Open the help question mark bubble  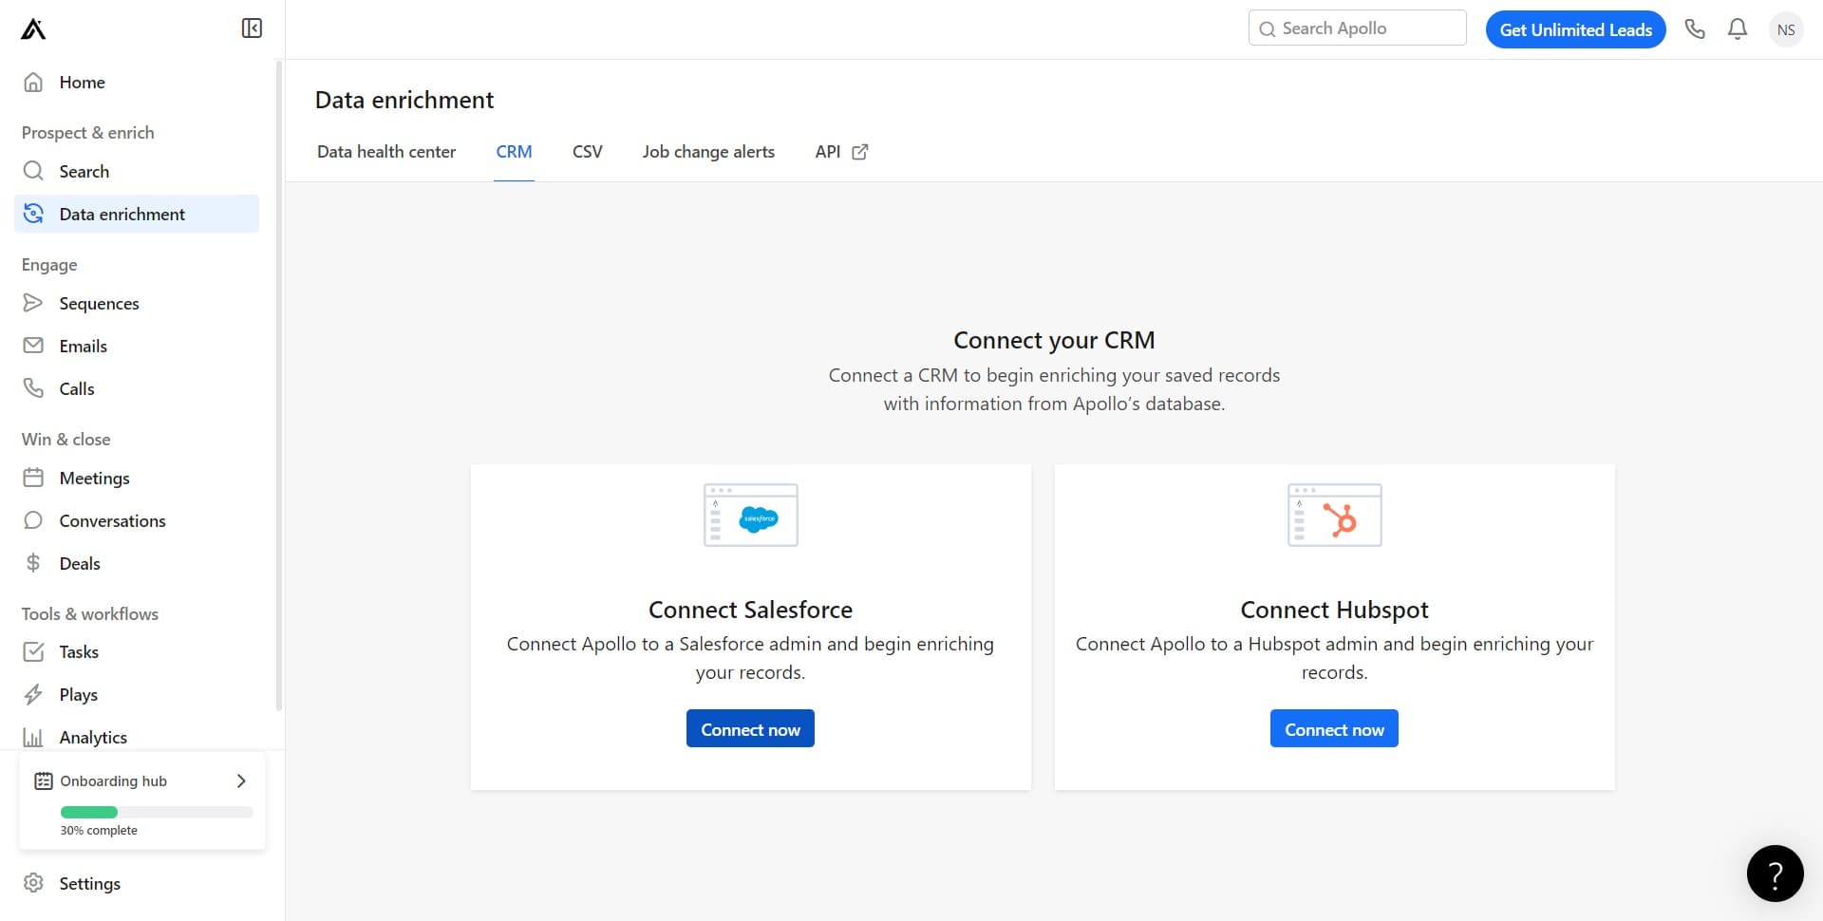pyautogui.click(x=1775, y=873)
